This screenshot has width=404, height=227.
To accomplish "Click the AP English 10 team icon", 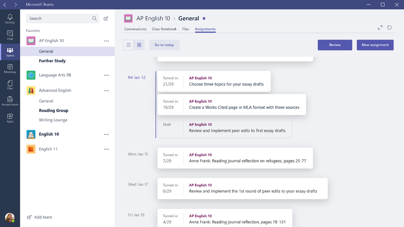I will point(31,41).
